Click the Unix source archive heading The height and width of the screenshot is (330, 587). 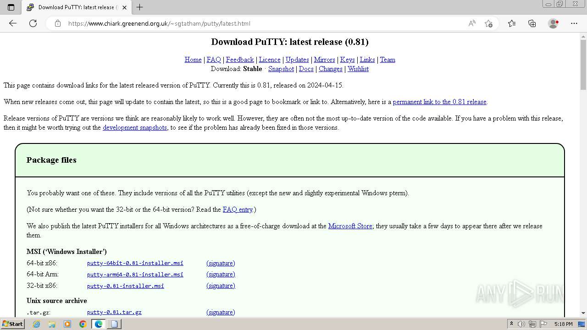click(x=57, y=301)
